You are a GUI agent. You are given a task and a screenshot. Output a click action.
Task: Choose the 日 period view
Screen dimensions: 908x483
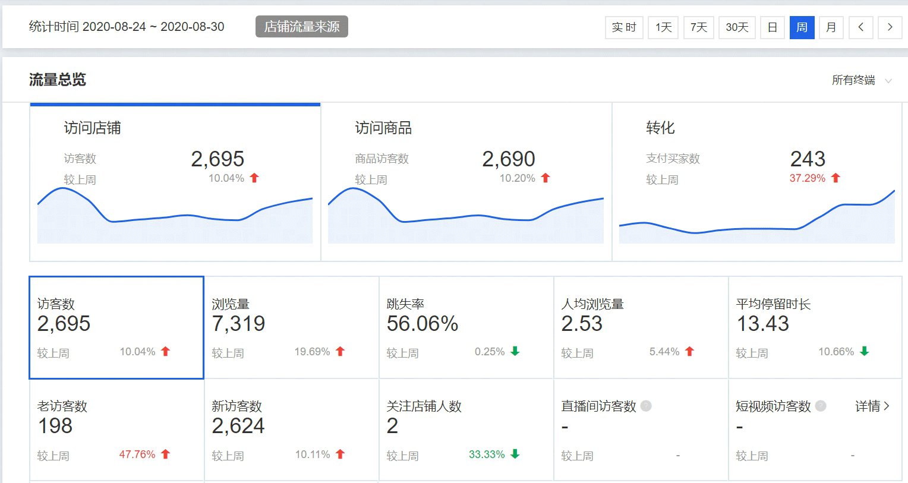(x=773, y=27)
